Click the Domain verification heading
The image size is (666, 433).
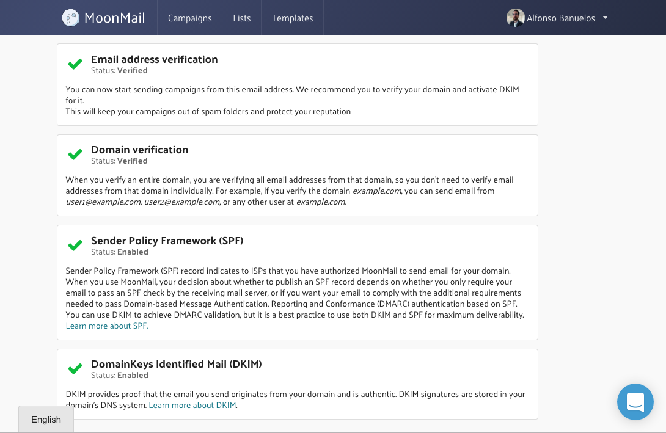(x=139, y=150)
